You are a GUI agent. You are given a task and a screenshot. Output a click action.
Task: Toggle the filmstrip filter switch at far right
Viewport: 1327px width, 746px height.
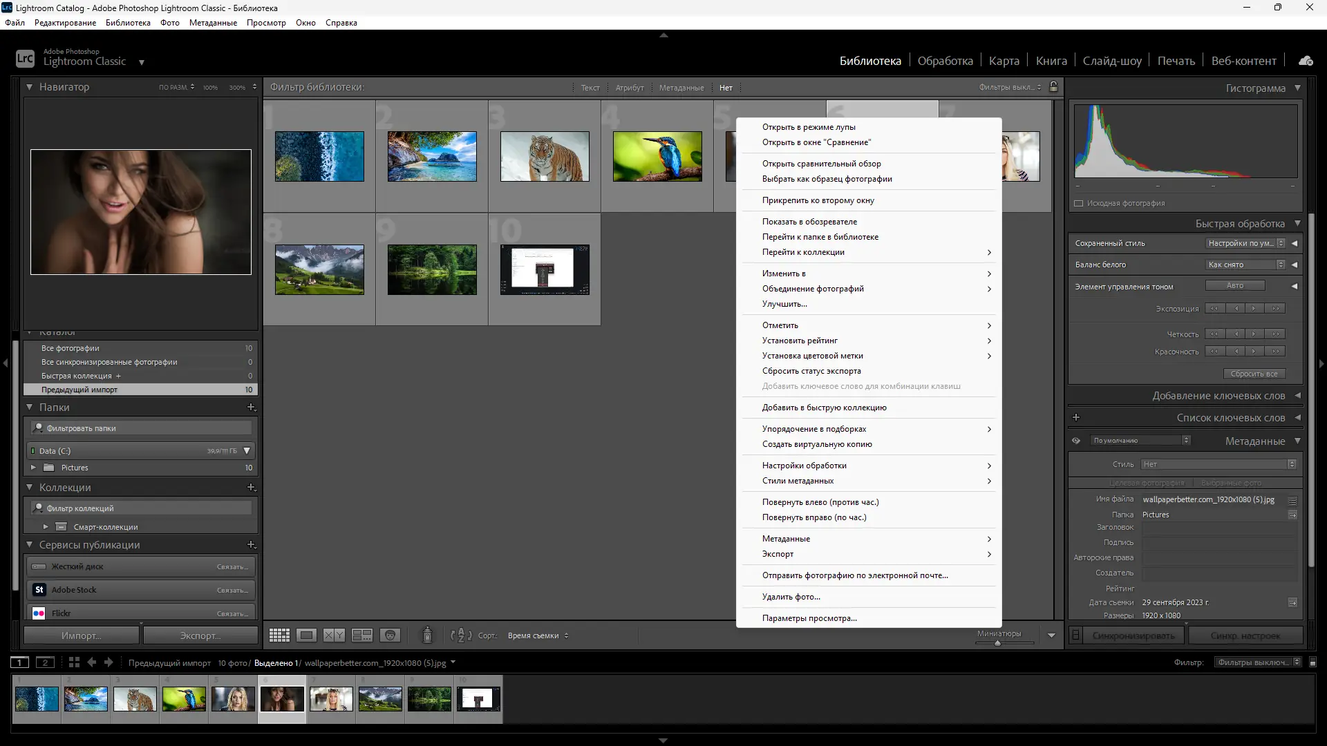click(1312, 662)
